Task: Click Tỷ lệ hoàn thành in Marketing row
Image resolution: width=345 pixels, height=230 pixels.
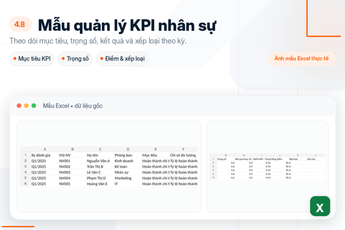Action: point(184,178)
